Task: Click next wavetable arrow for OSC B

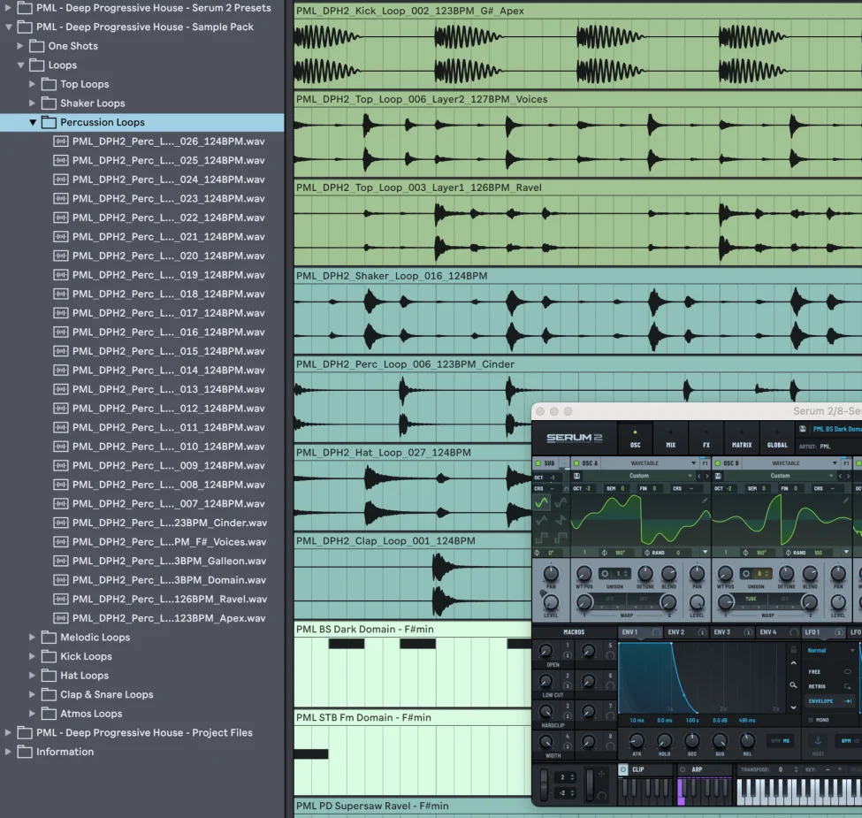Action: pyautogui.click(x=848, y=476)
